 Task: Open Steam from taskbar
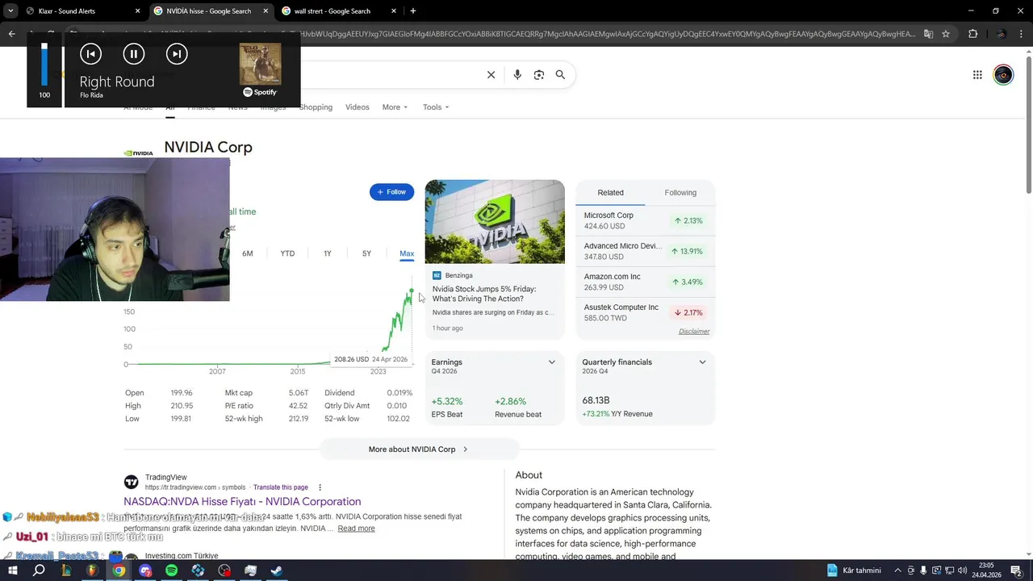(277, 571)
